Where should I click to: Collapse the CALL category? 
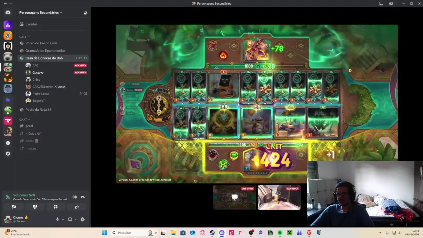point(25,37)
